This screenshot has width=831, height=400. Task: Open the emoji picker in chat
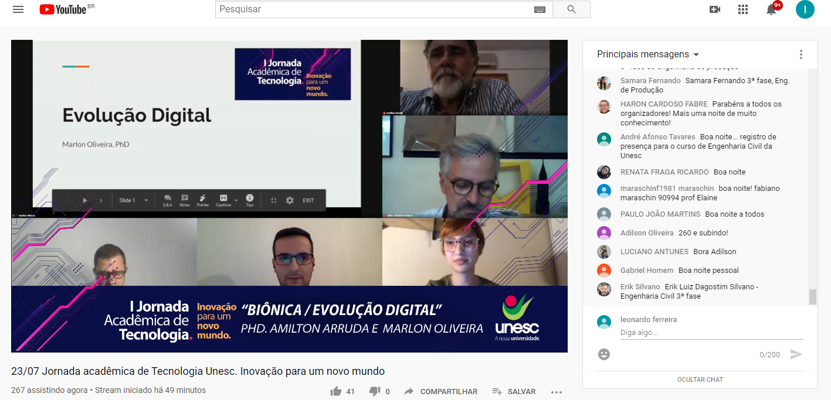point(604,354)
